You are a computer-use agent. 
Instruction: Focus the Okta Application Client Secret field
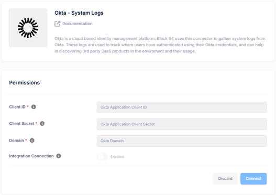coord(182,124)
